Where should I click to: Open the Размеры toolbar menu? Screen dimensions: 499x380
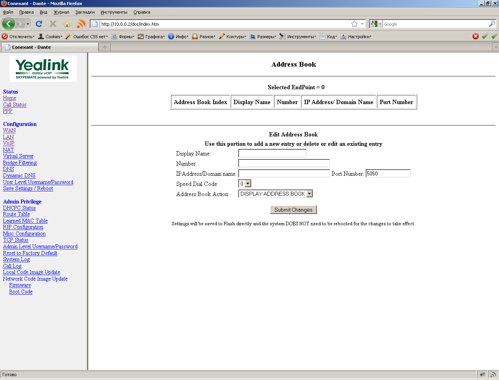[x=263, y=36]
